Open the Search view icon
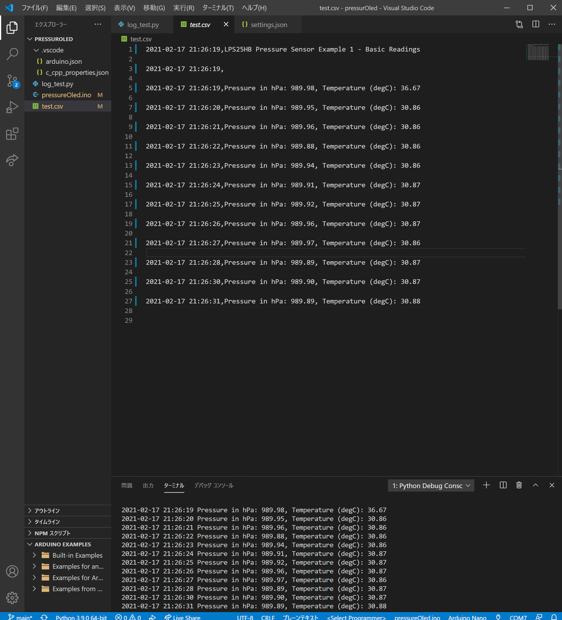 pyautogui.click(x=12, y=54)
